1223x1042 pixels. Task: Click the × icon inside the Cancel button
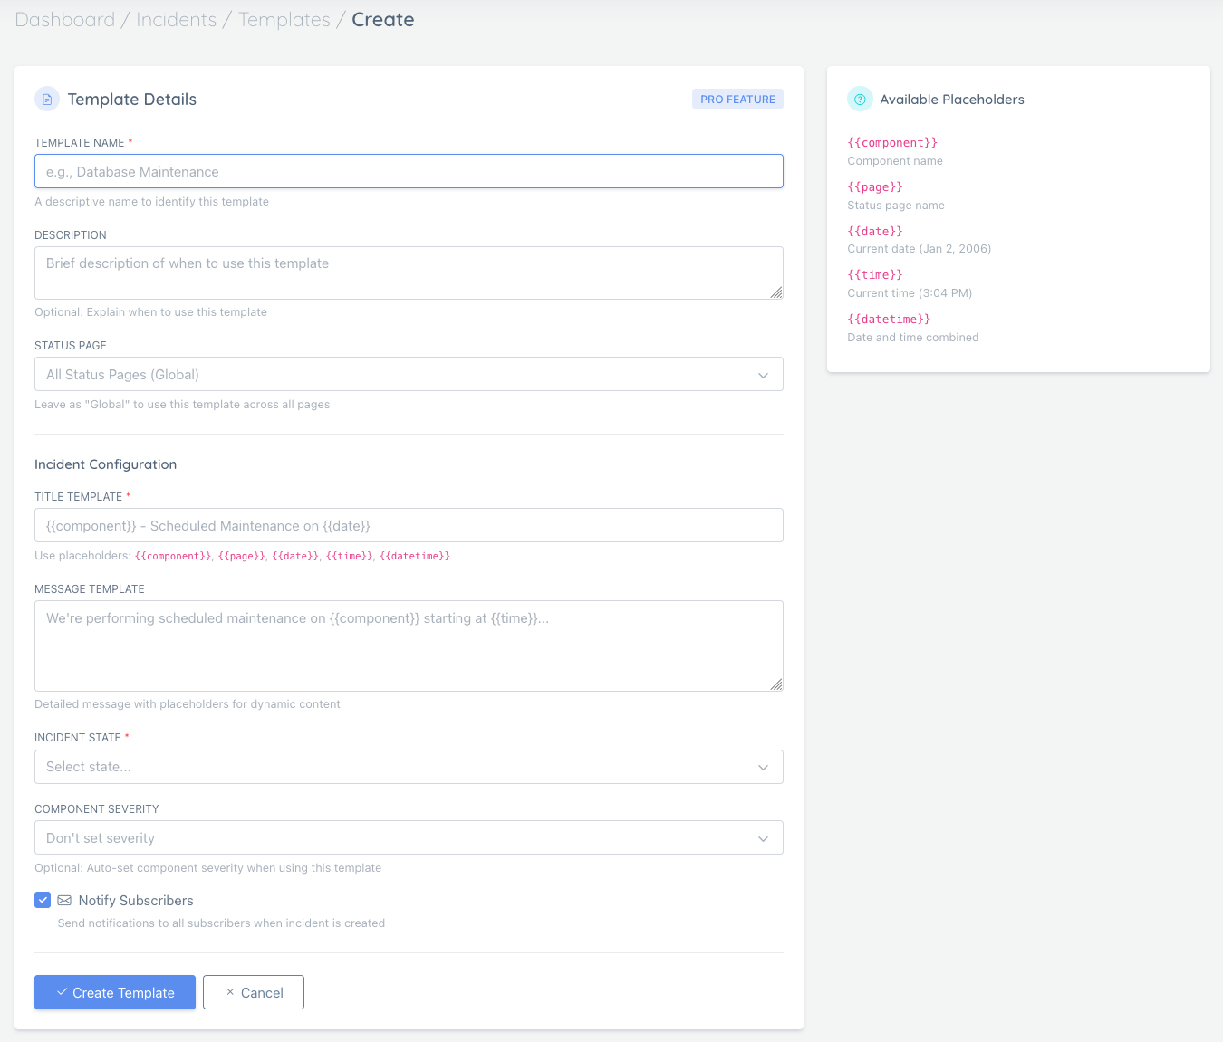[x=230, y=992]
